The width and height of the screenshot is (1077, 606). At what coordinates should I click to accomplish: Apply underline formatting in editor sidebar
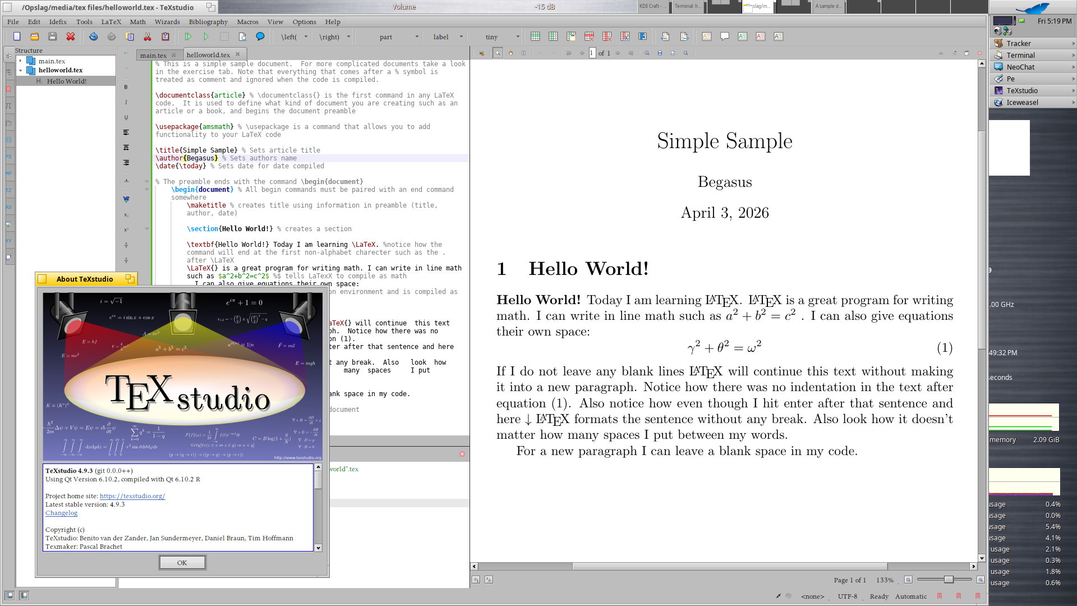(x=126, y=117)
